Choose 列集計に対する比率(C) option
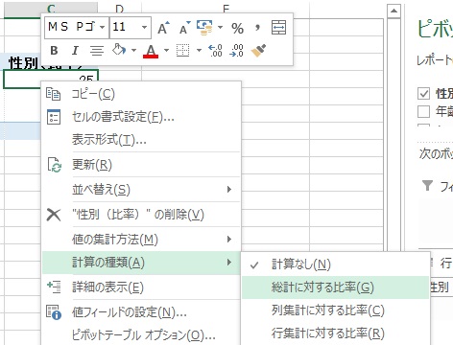The image size is (453, 345). tap(335, 310)
